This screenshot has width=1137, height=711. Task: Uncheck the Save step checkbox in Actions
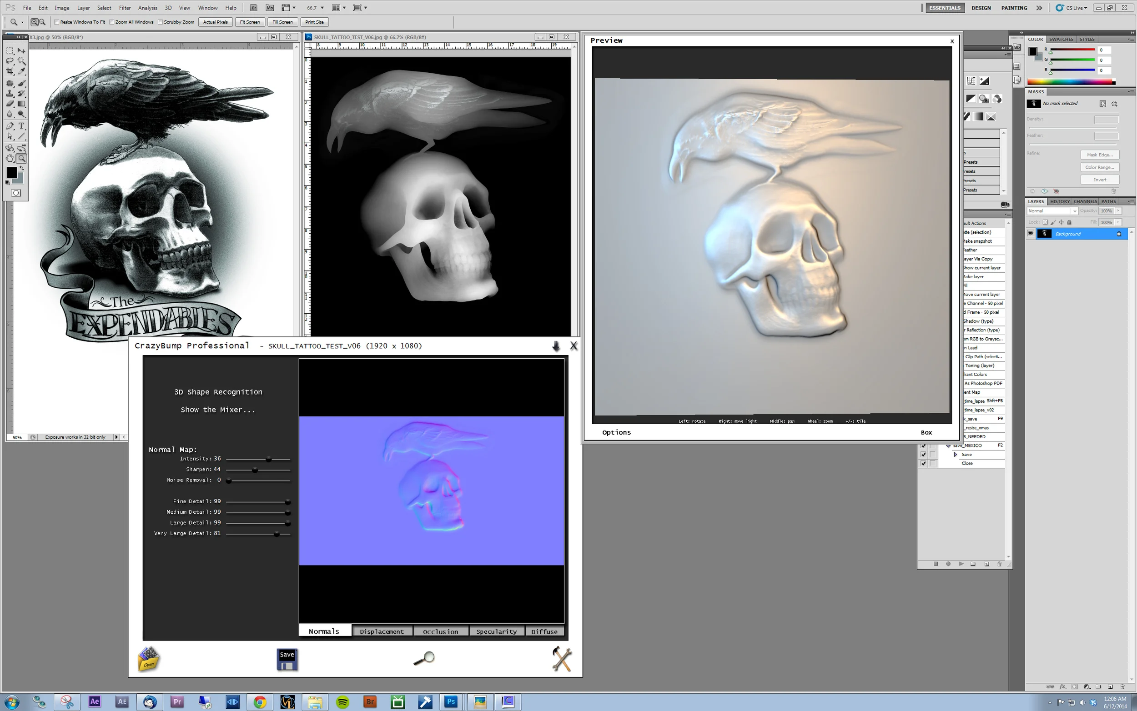click(923, 454)
